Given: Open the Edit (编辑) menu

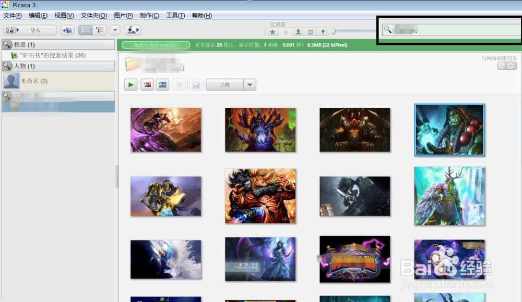Looking at the screenshot, I should (38, 16).
